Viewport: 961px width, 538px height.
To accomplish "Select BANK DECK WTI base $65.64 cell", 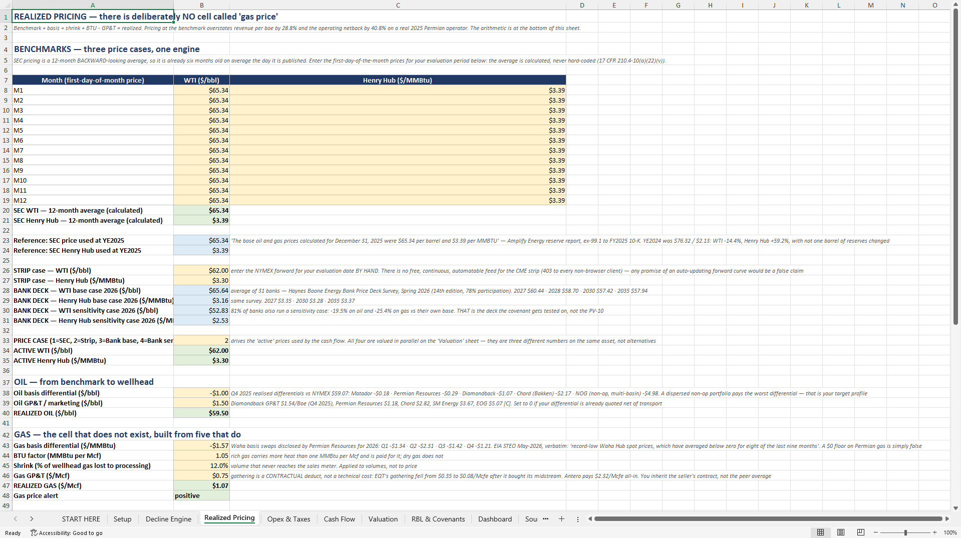I will point(201,290).
